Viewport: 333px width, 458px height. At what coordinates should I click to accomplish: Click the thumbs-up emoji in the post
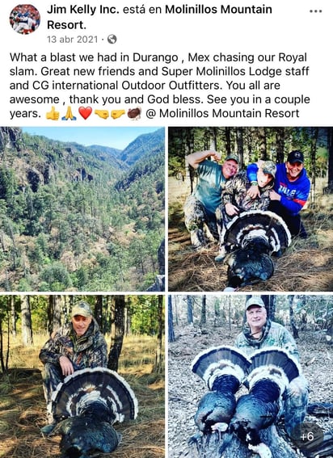pyautogui.click(x=53, y=114)
